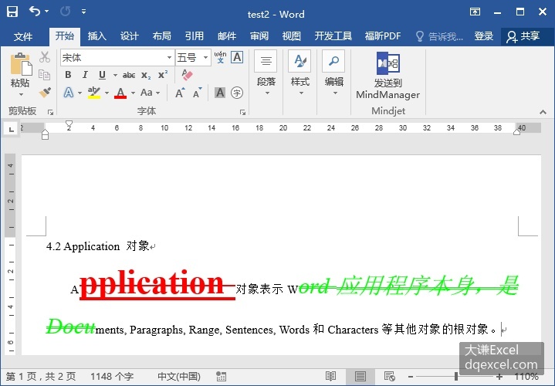Switch to the 福昕PDF tab
The height and width of the screenshot is (386, 555).
tap(383, 36)
